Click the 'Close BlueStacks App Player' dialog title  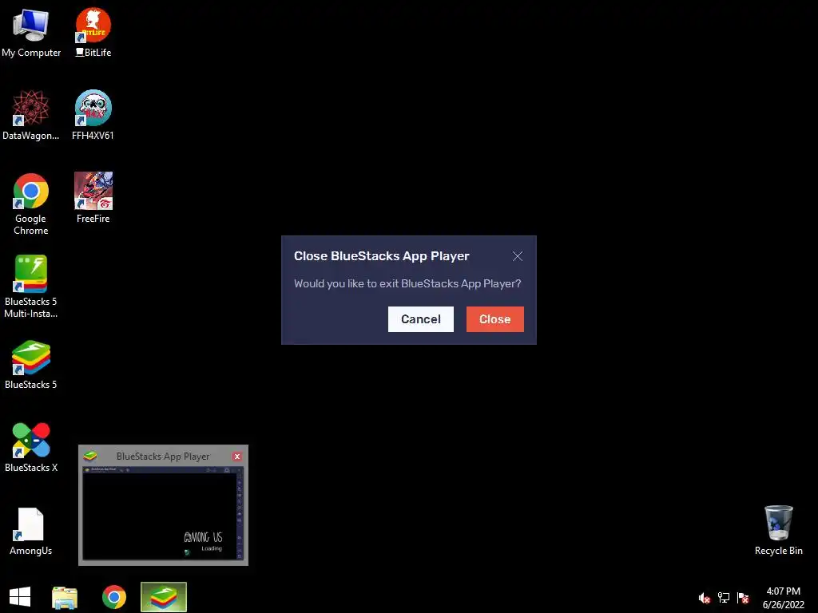click(x=381, y=256)
